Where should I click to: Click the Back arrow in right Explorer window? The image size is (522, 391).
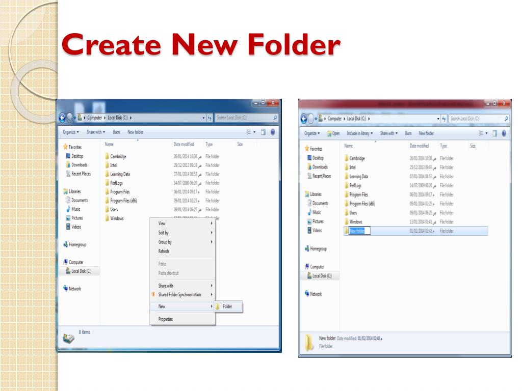point(304,119)
